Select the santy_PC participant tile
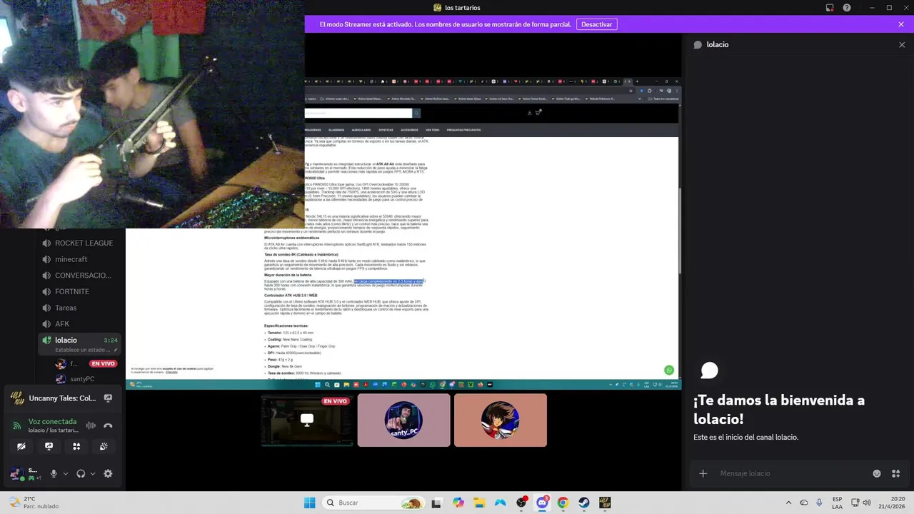Viewport: 914px width, 514px height. pyautogui.click(x=403, y=420)
